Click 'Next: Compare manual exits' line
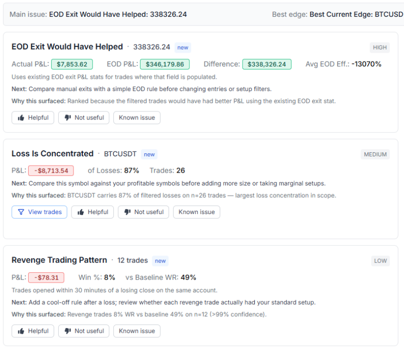Screen dimensions: 404x349 point(141,89)
